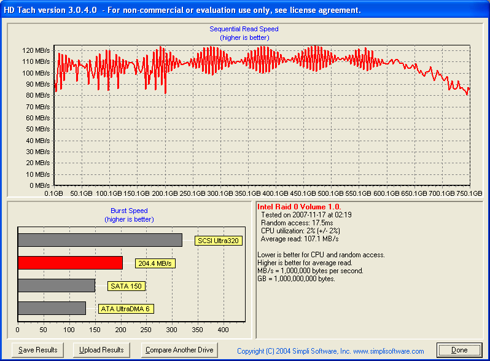Click the GB = 1,000,000,000 bytes note
This screenshot has height=361, width=490.
pyautogui.click(x=296, y=279)
